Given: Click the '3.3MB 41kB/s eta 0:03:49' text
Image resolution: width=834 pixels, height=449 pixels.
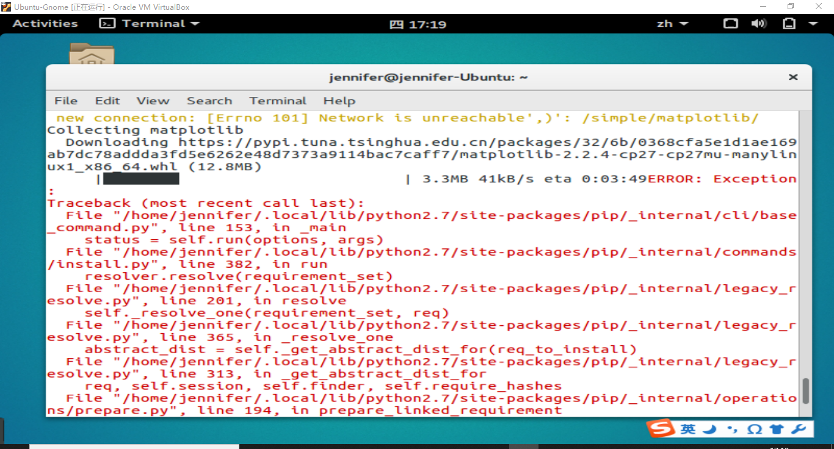Looking at the screenshot, I should 535,179.
